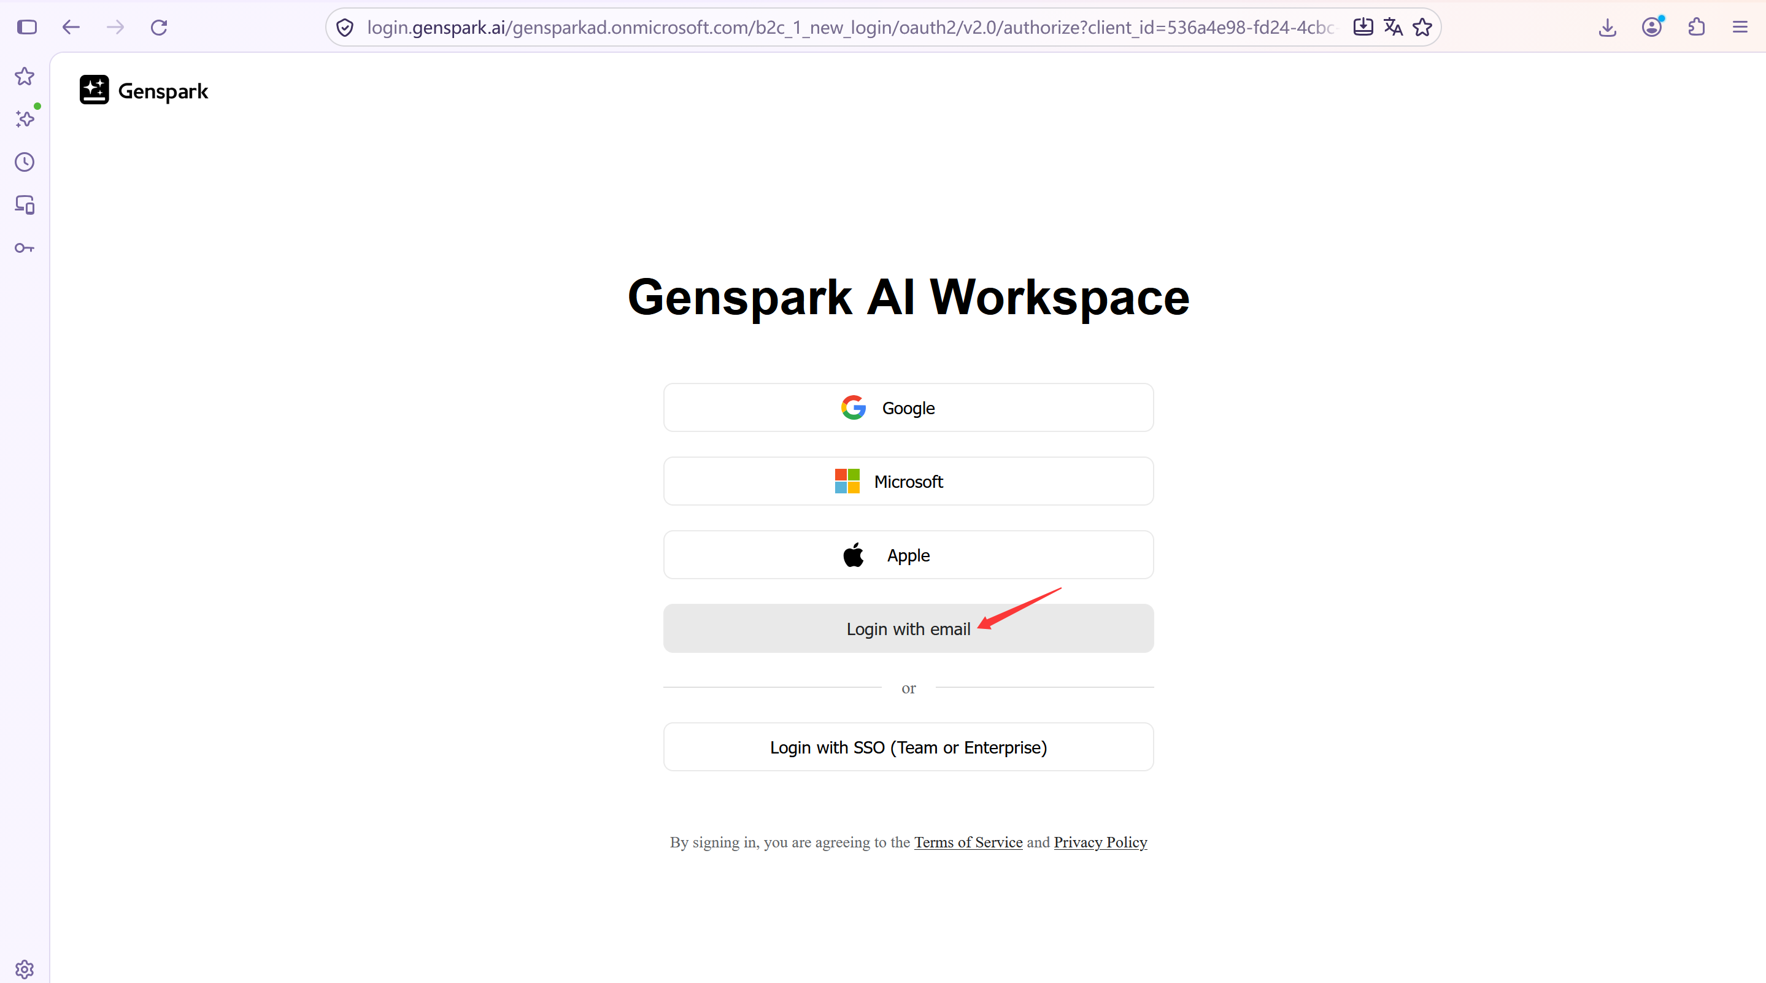The width and height of the screenshot is (1766, 983).
Task: Choose Login with email
Action: pyautogui.click(x=908, y=628)
